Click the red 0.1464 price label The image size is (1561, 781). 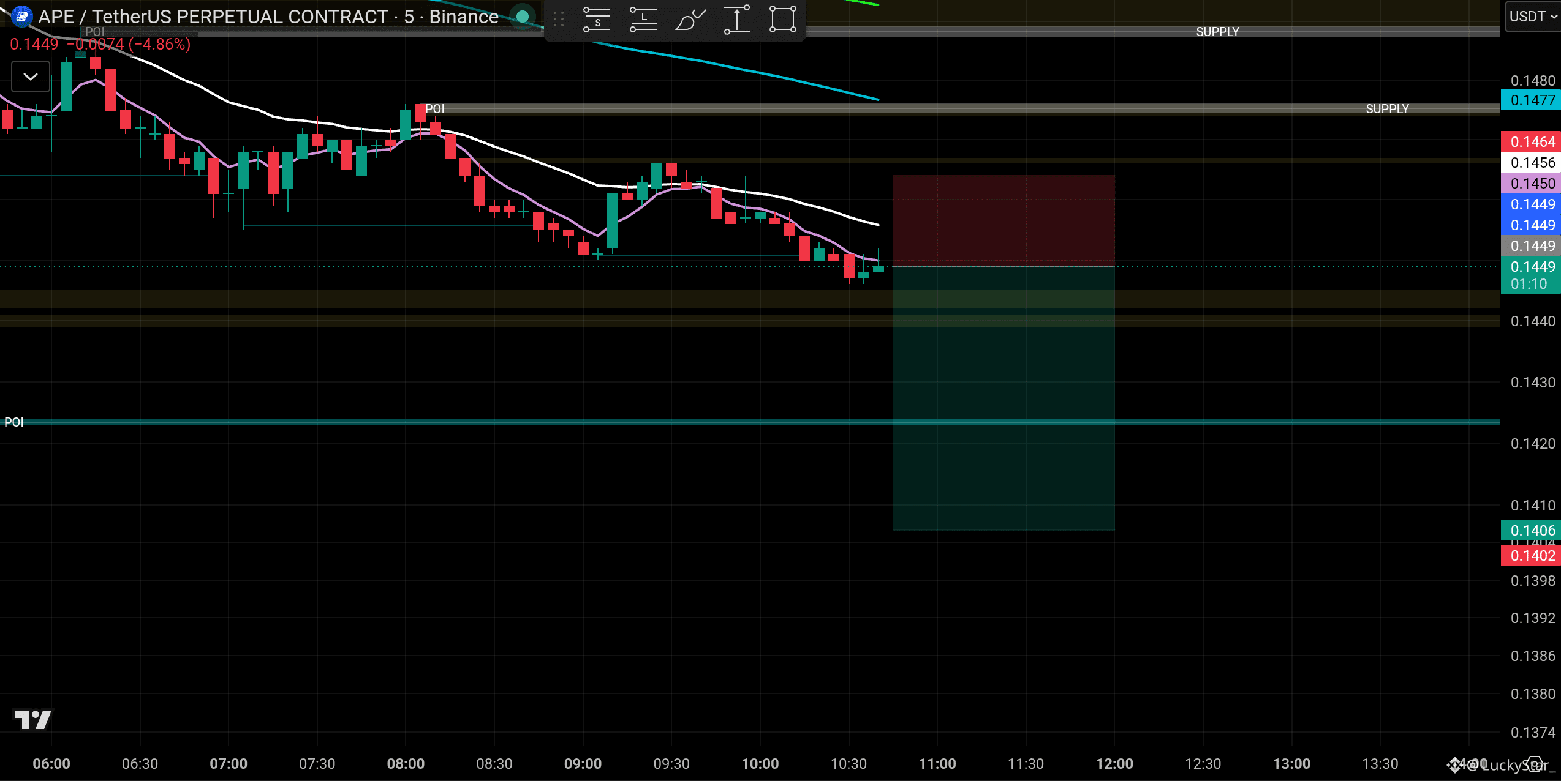(1531, 142)
